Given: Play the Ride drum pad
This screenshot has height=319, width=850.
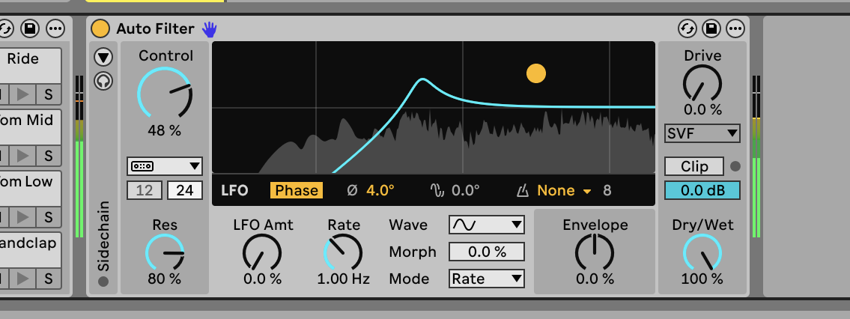Looking at the screenshot, I should tap(22, 94).
